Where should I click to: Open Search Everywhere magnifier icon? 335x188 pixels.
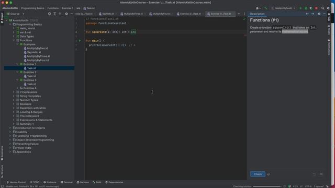(x=323, y=8)
